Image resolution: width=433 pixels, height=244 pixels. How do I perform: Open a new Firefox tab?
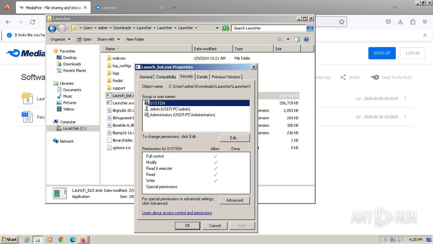tap(174, 7)
